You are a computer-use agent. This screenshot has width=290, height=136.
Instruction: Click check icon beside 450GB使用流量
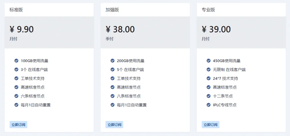click(208, 61)
